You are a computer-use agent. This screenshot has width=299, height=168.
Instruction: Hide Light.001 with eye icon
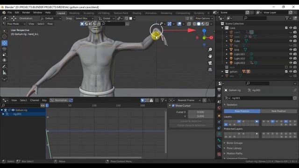pos(291,54)
